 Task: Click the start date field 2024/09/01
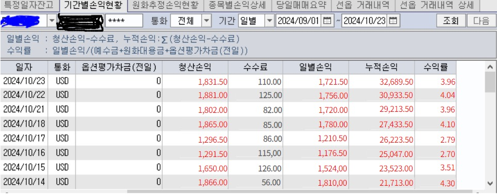click(299, 21)
